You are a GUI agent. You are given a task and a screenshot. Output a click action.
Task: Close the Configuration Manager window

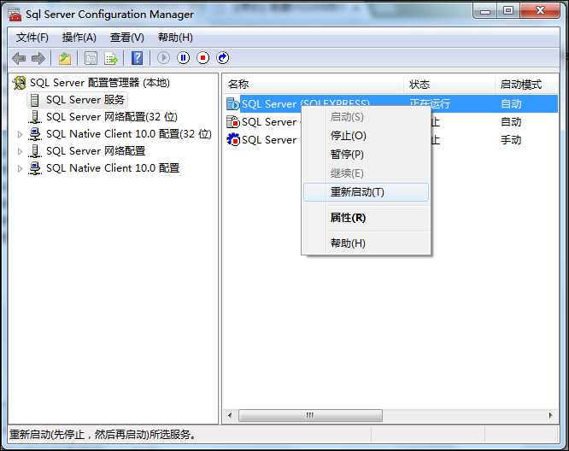[540, 10]
